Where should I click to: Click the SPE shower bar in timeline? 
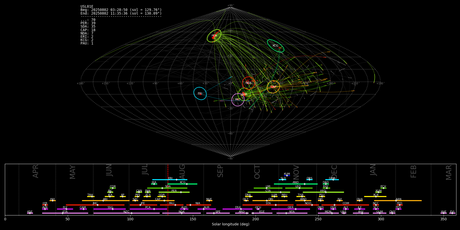click(x=218, y=213)
